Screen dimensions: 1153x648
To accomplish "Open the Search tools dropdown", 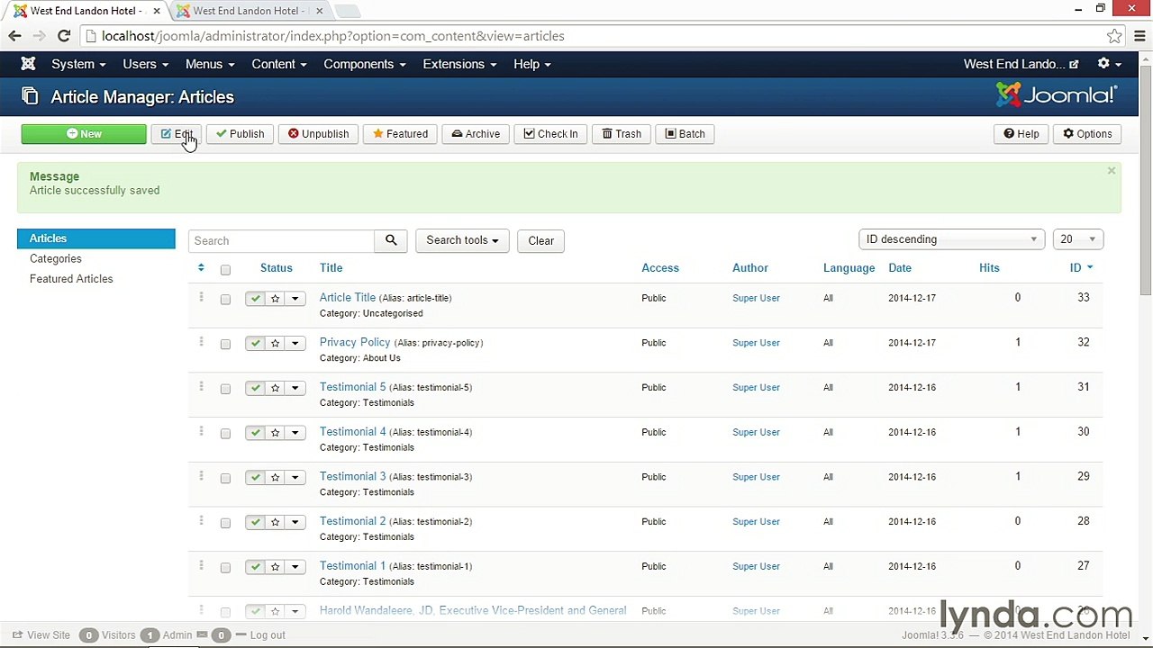I will pos(462,240).
